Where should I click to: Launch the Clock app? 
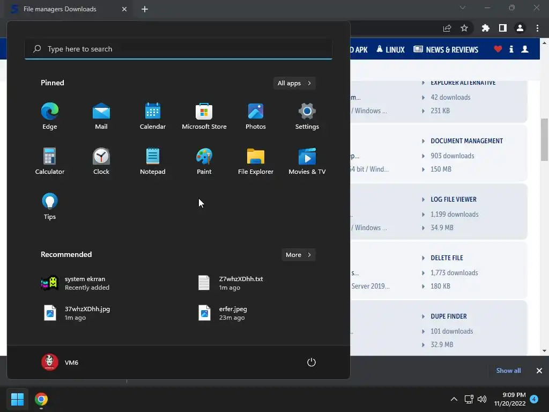point(101,161)
